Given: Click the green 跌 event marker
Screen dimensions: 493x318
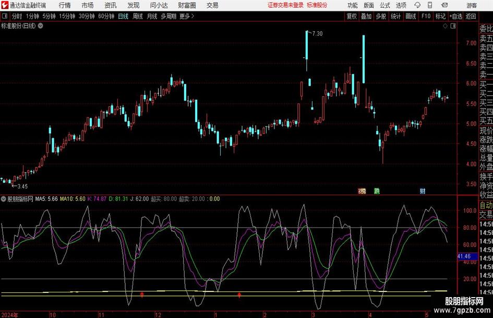Looking at the screenshot, I should point(377,191).
